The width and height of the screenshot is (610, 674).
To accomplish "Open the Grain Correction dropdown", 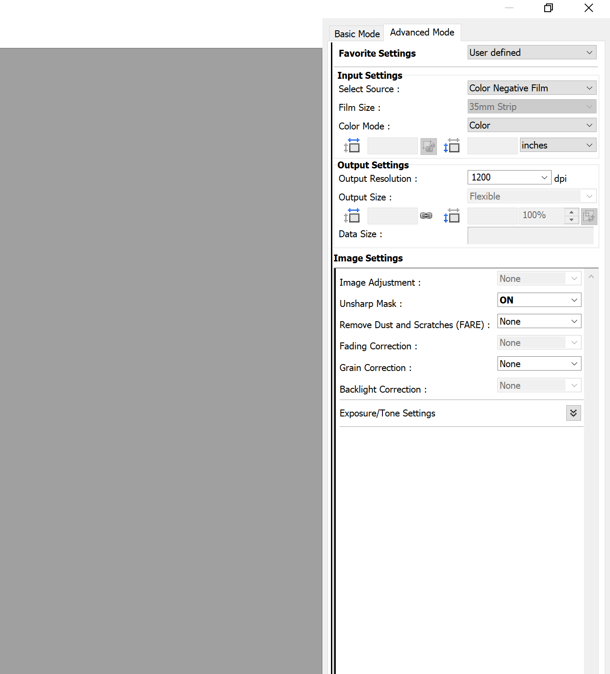I will [x=539, y=364].
